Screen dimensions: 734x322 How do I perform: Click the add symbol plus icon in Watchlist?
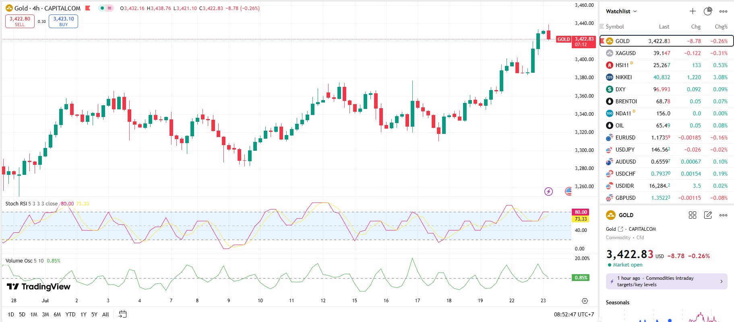pyautogui.click(x=693, y=11)
